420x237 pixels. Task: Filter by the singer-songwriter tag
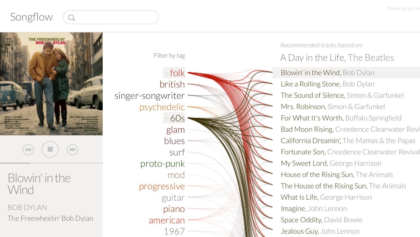(150, 96)
